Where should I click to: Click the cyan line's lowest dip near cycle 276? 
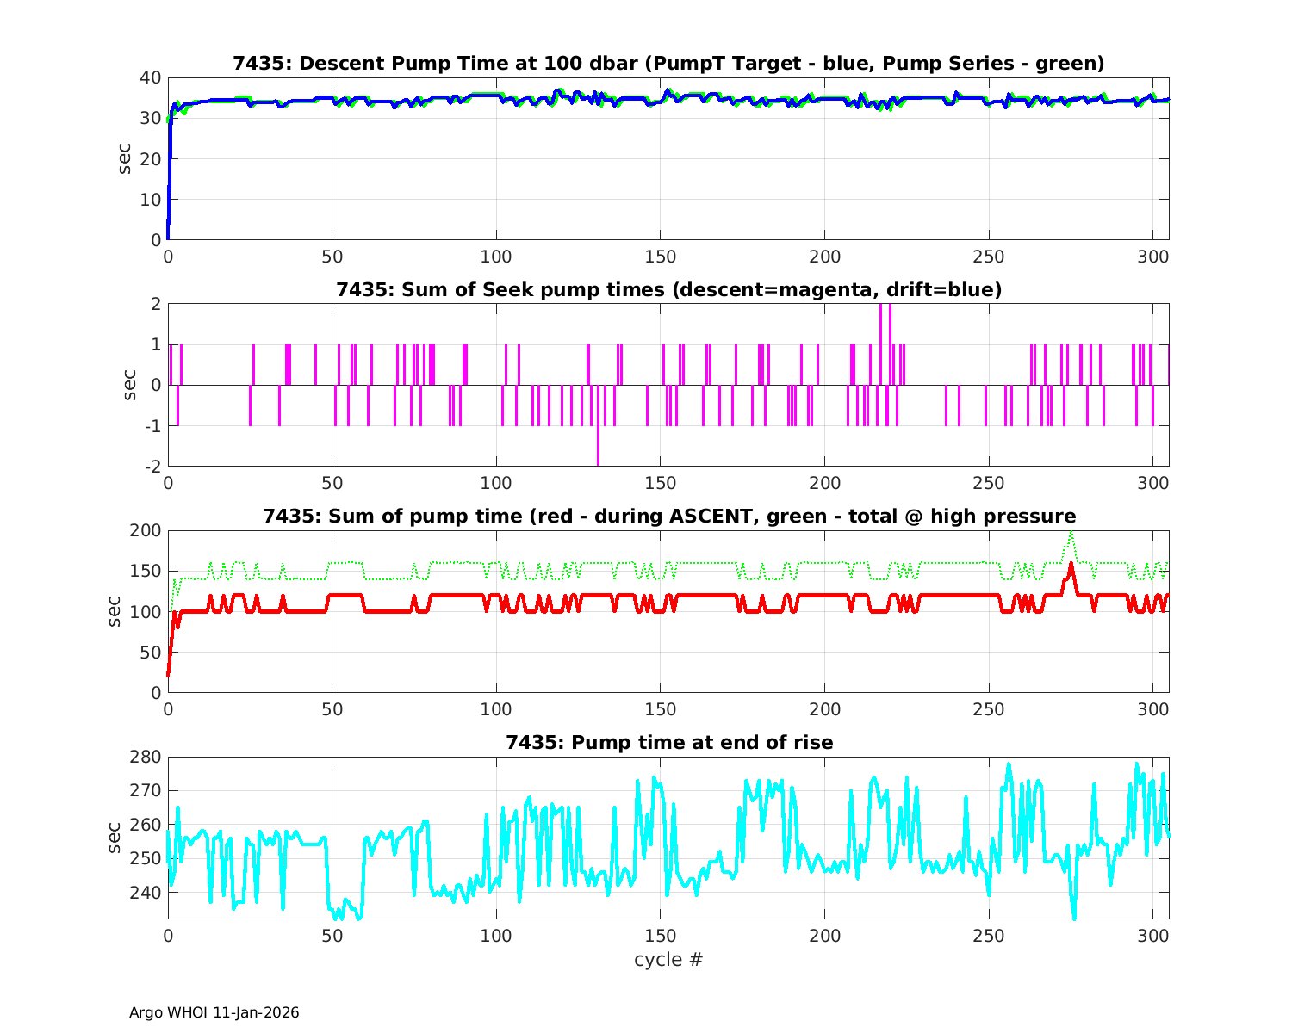(x=1074, y=916)
